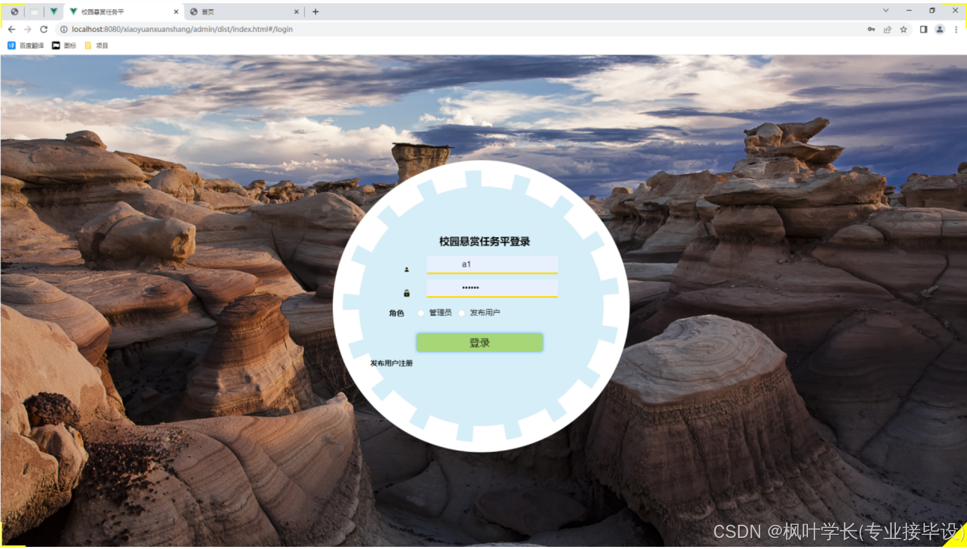This screenshot has width=967, height=549.
Task: Reload the login page
Action: pos(44,29)
